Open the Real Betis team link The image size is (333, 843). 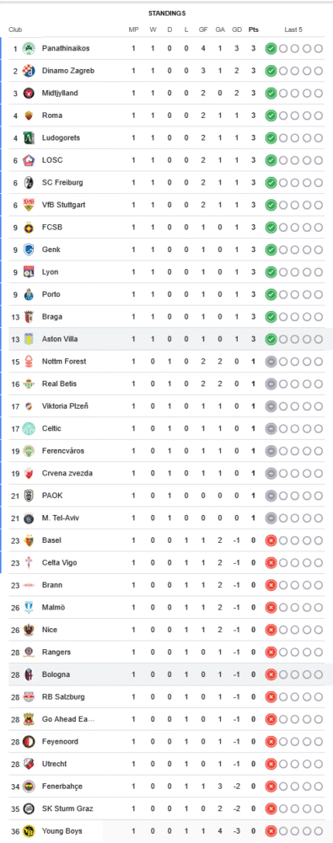(x=59, y=384)
